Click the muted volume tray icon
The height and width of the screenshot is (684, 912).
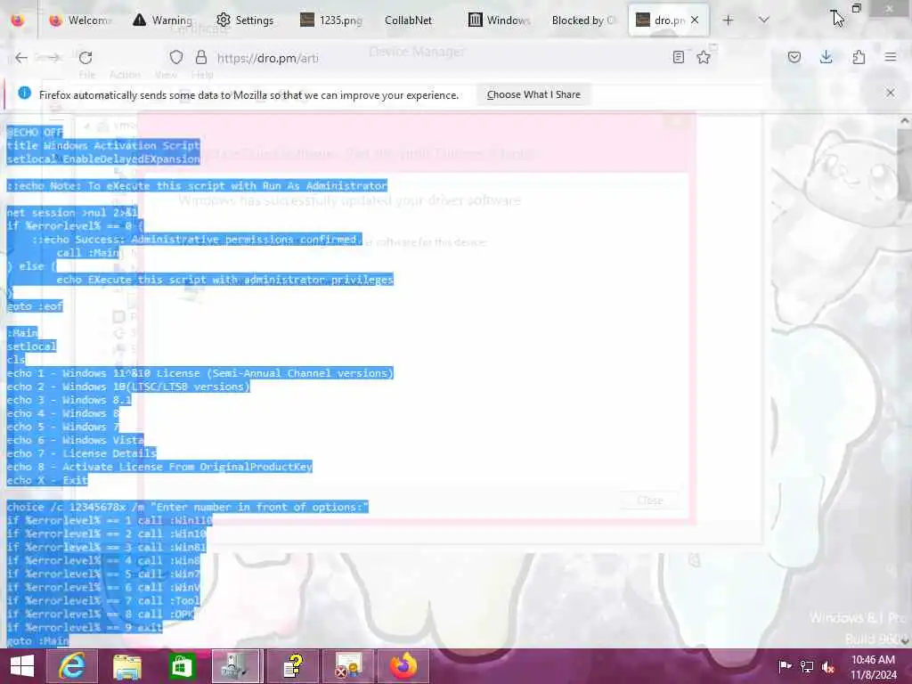tap(828, 666)
